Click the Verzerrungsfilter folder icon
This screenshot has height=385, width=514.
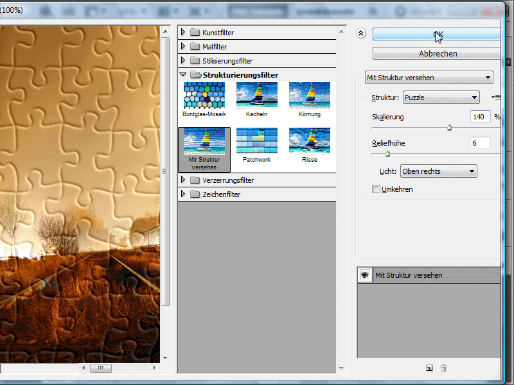pyautogui.click(x=195, y=180)
